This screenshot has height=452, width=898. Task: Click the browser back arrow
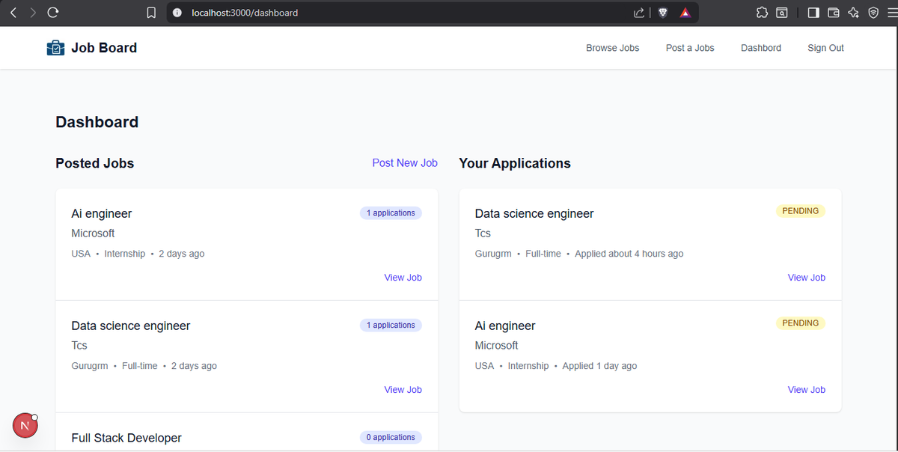(x=13, y=13)
